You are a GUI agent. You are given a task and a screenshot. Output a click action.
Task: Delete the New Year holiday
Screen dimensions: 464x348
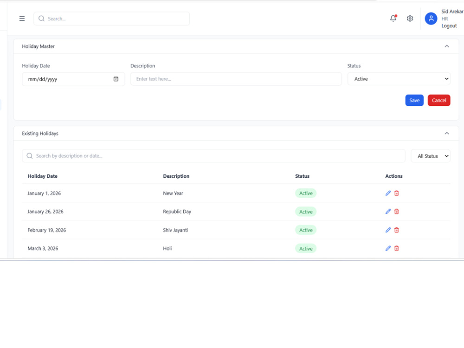(397, 193)
